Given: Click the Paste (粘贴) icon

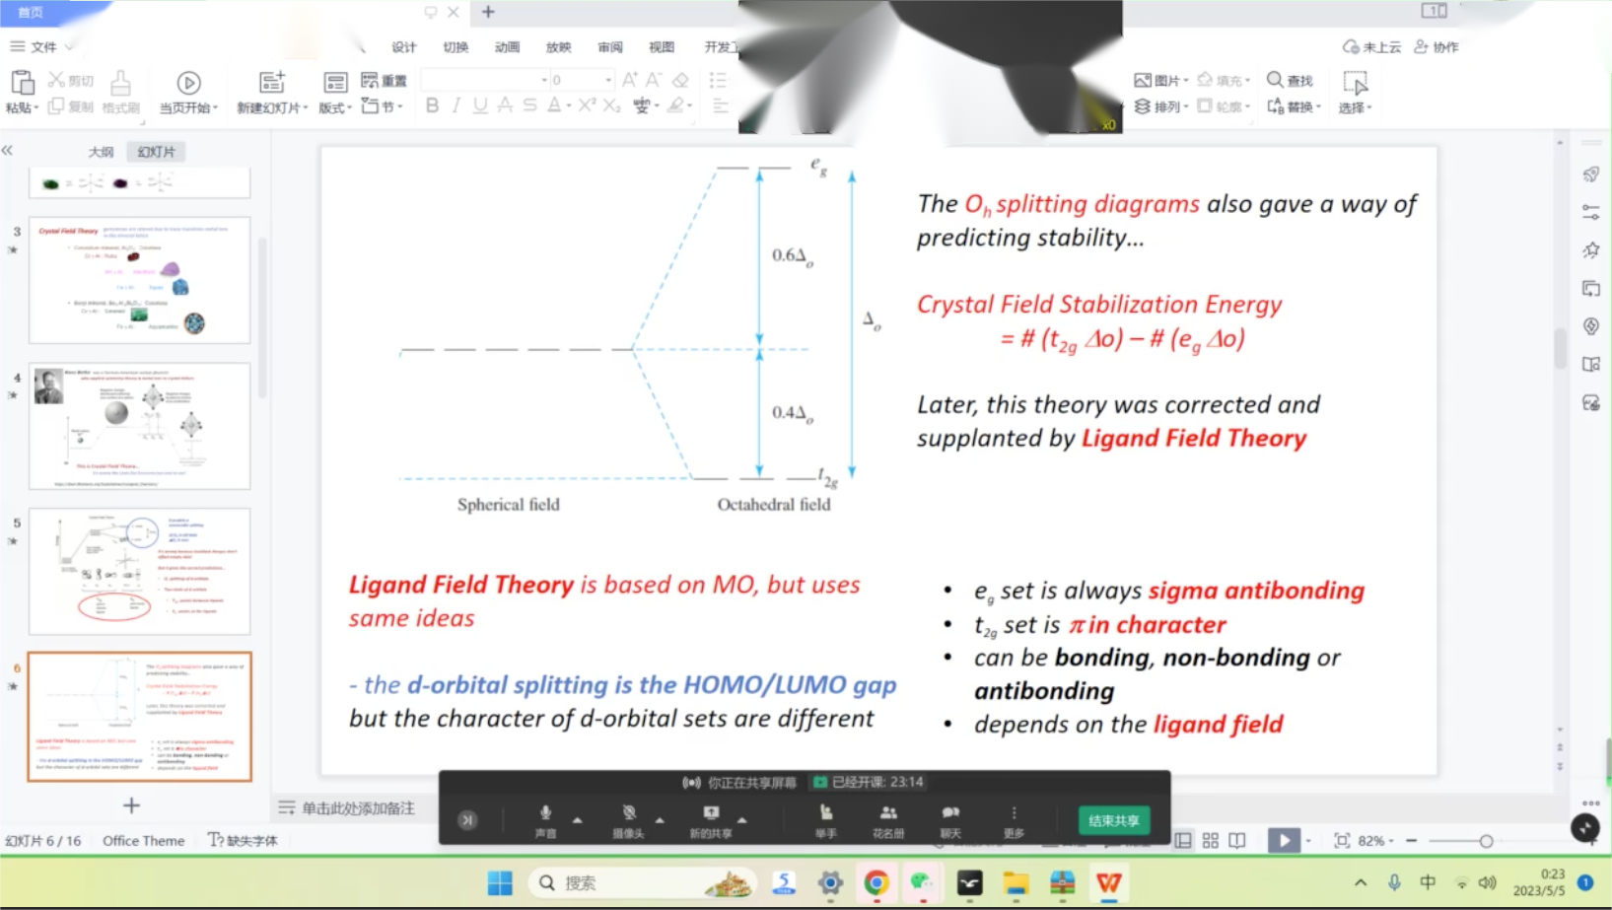Looking at the screenshot, I should [22, 83].
